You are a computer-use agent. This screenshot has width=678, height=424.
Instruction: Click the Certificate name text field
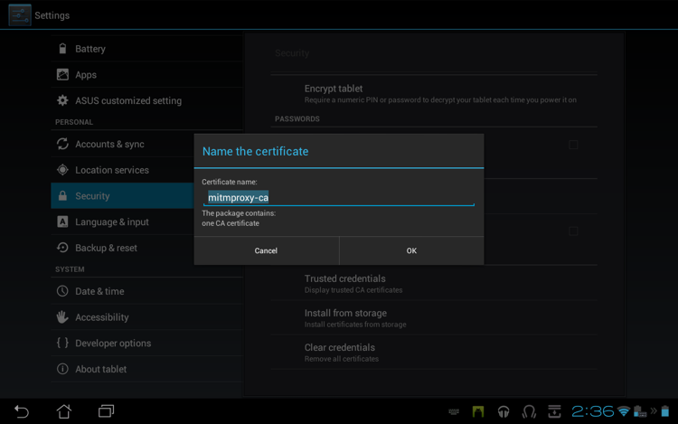click(x=339, y=197)
